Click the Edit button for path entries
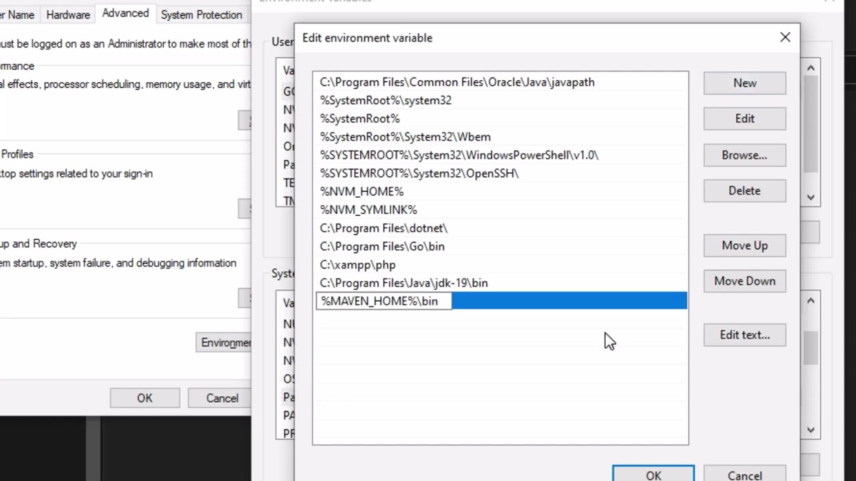Viewport: 856px width, 481px height. point(744,118)
